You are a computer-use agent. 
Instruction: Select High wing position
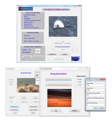coord(78,80)
